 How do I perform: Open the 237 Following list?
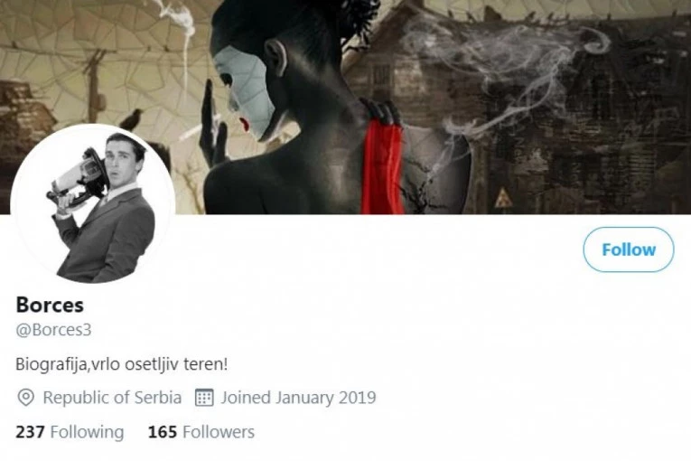pyautogui.click(x=70, y=432)
